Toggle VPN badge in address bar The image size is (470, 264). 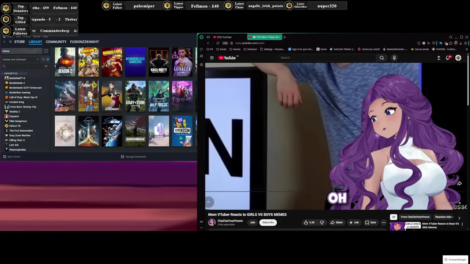225,43
